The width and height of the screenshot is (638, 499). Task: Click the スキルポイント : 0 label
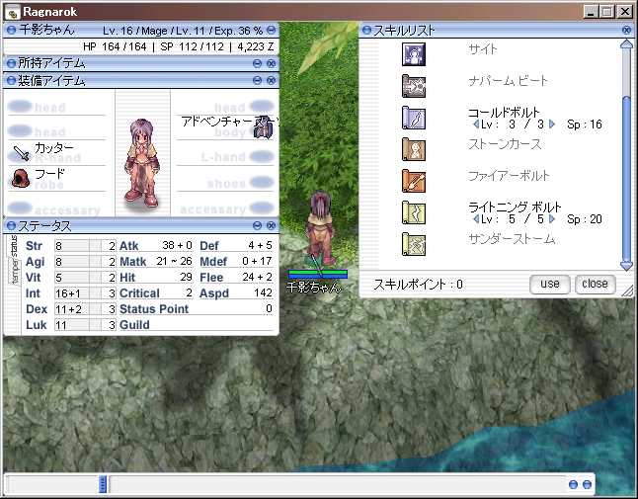pyautogui.click(x=419, y=285)
